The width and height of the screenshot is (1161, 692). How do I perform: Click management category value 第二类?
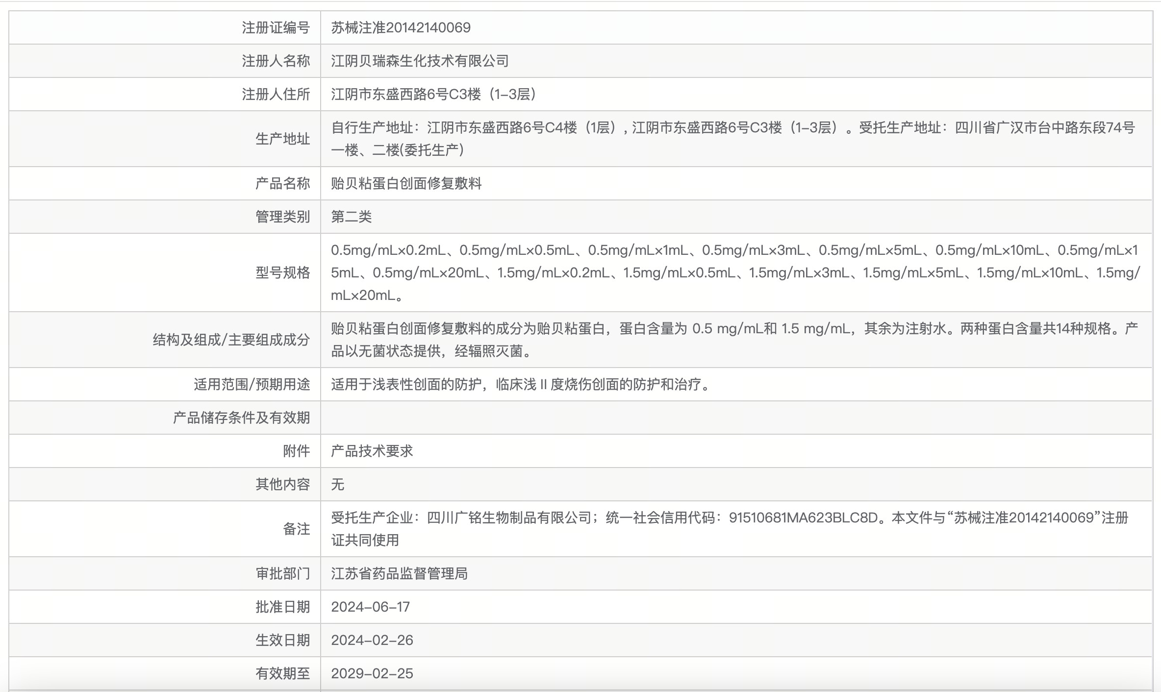tap(351, 217)
